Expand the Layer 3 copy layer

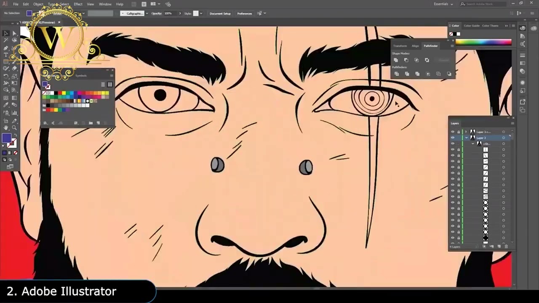coord(466,132)
